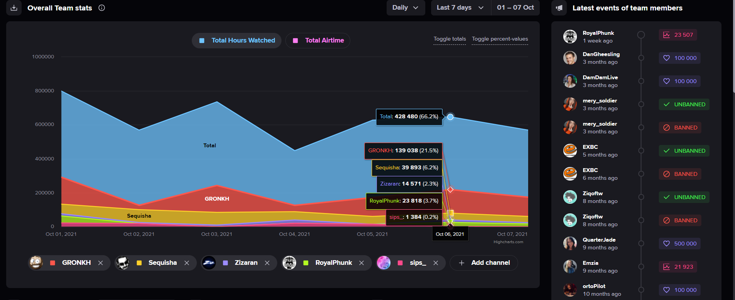Toggle the Total Hours Watched series
Screen dimensions: 735x300
pyautogui.click(x=237, y=41)
